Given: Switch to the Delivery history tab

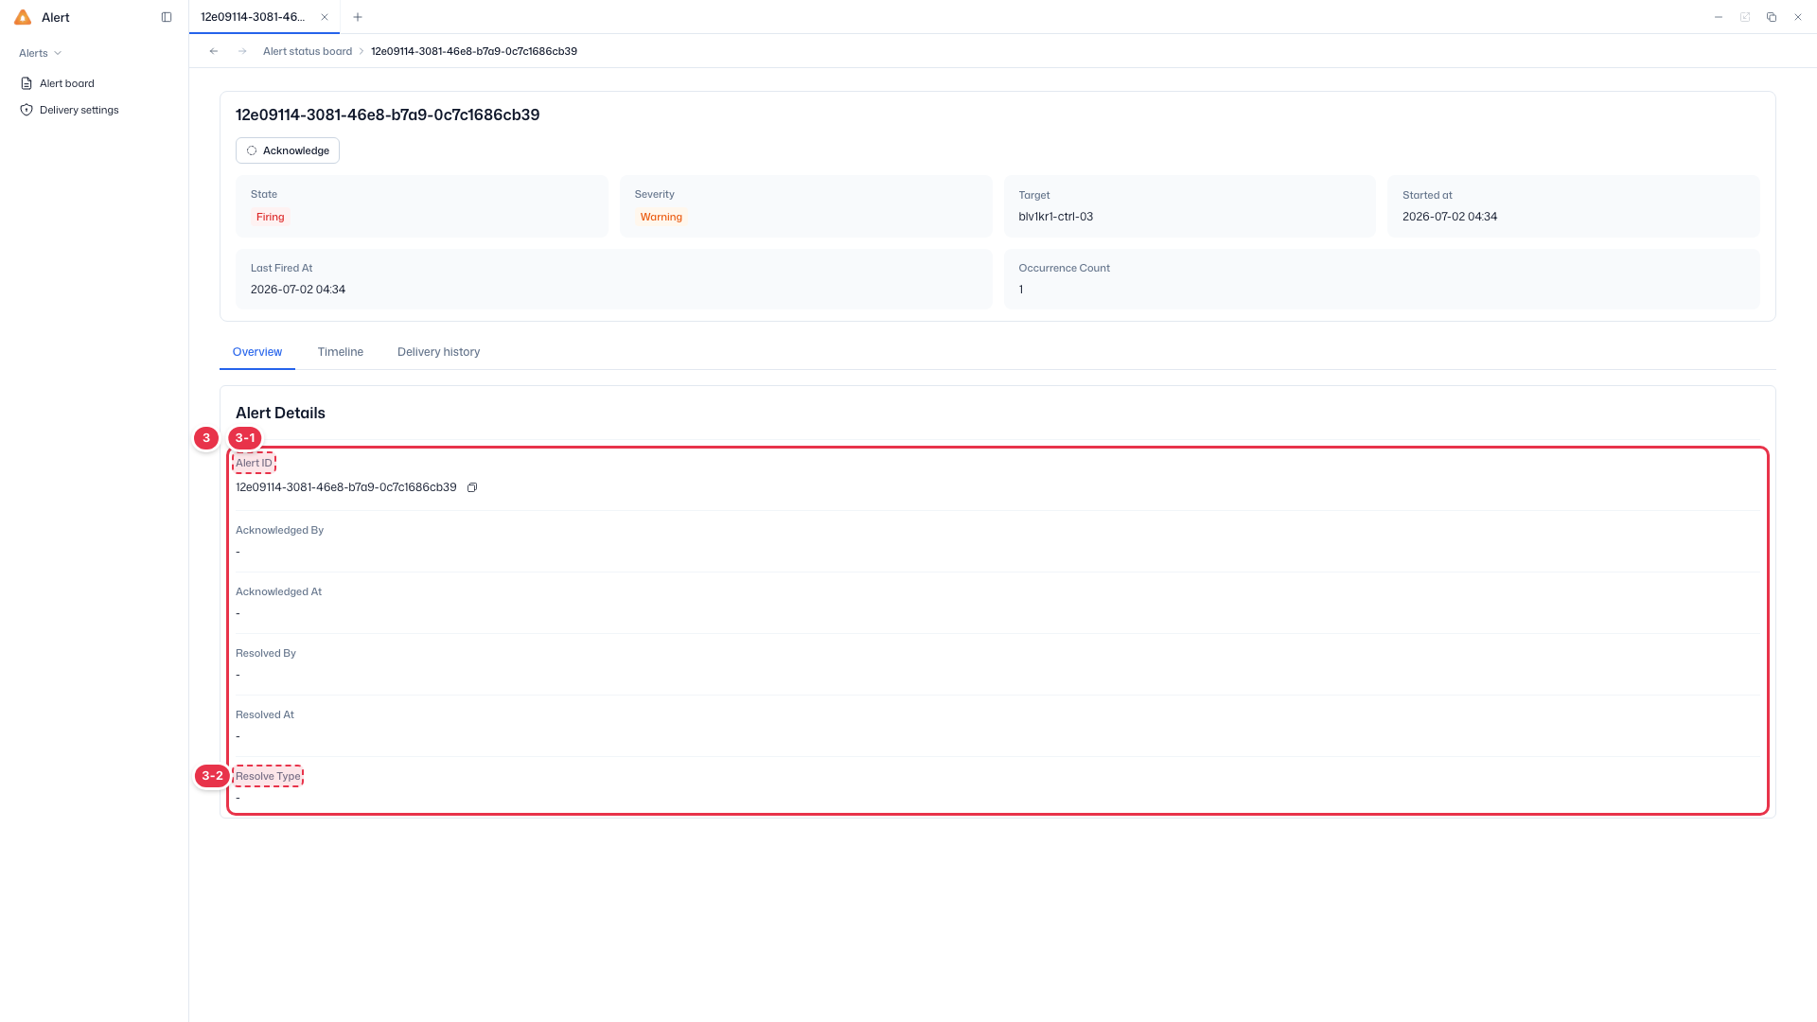Looking at the screenshot, I should [438, 352].
